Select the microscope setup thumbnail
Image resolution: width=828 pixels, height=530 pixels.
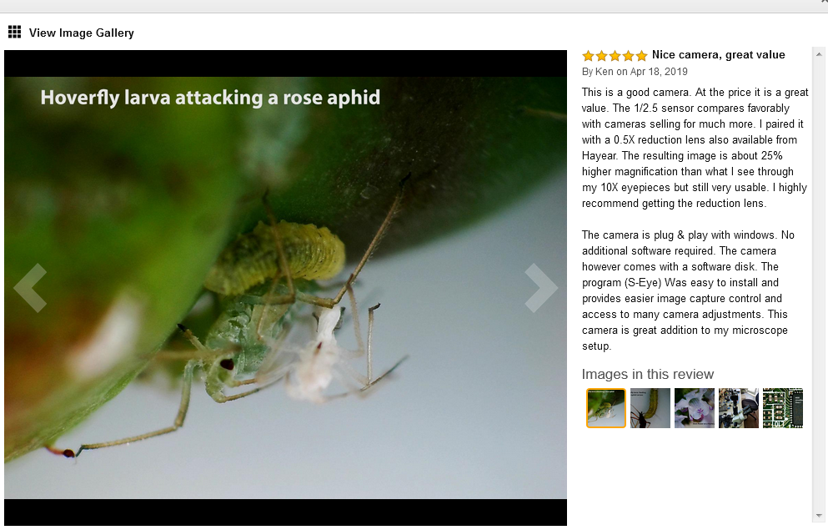739,408
